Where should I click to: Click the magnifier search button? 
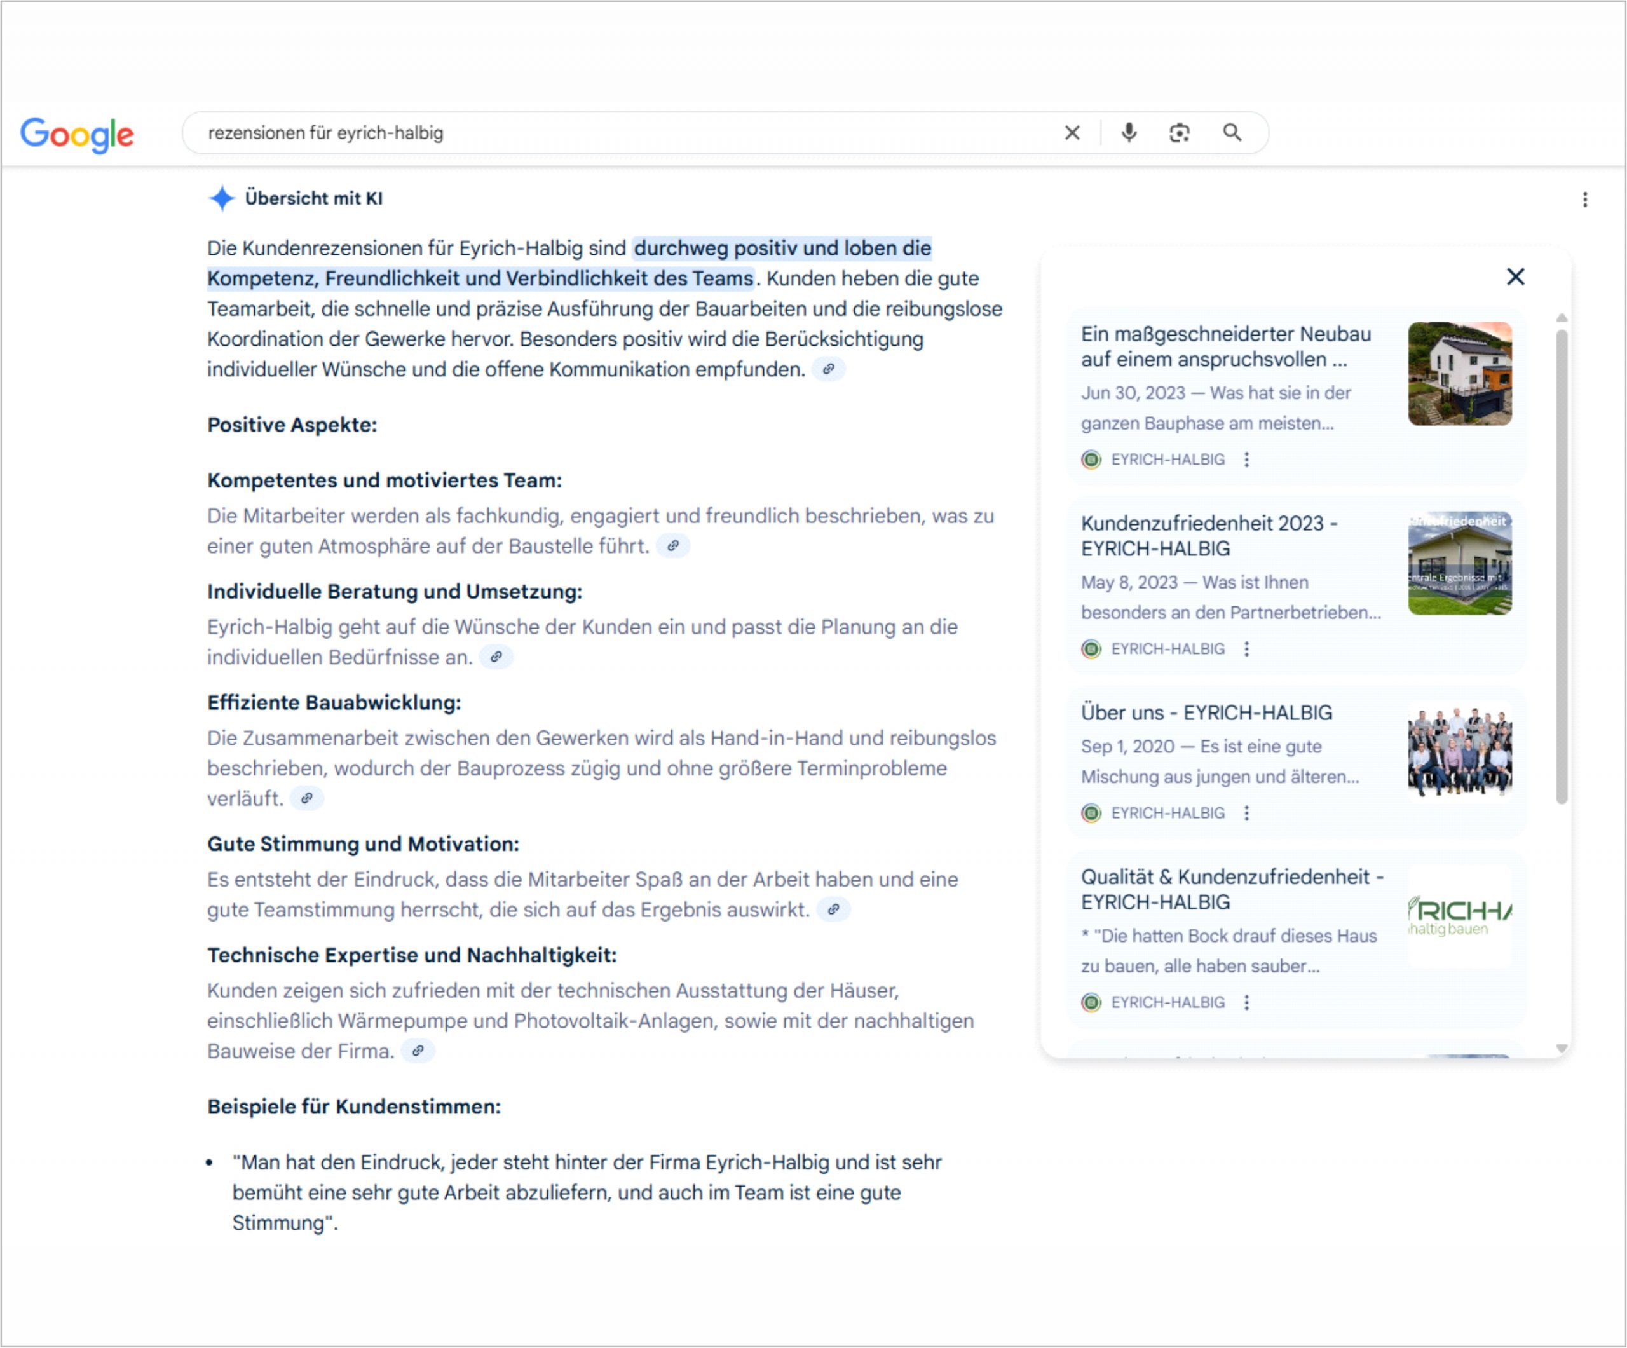tap(1232, 133)
